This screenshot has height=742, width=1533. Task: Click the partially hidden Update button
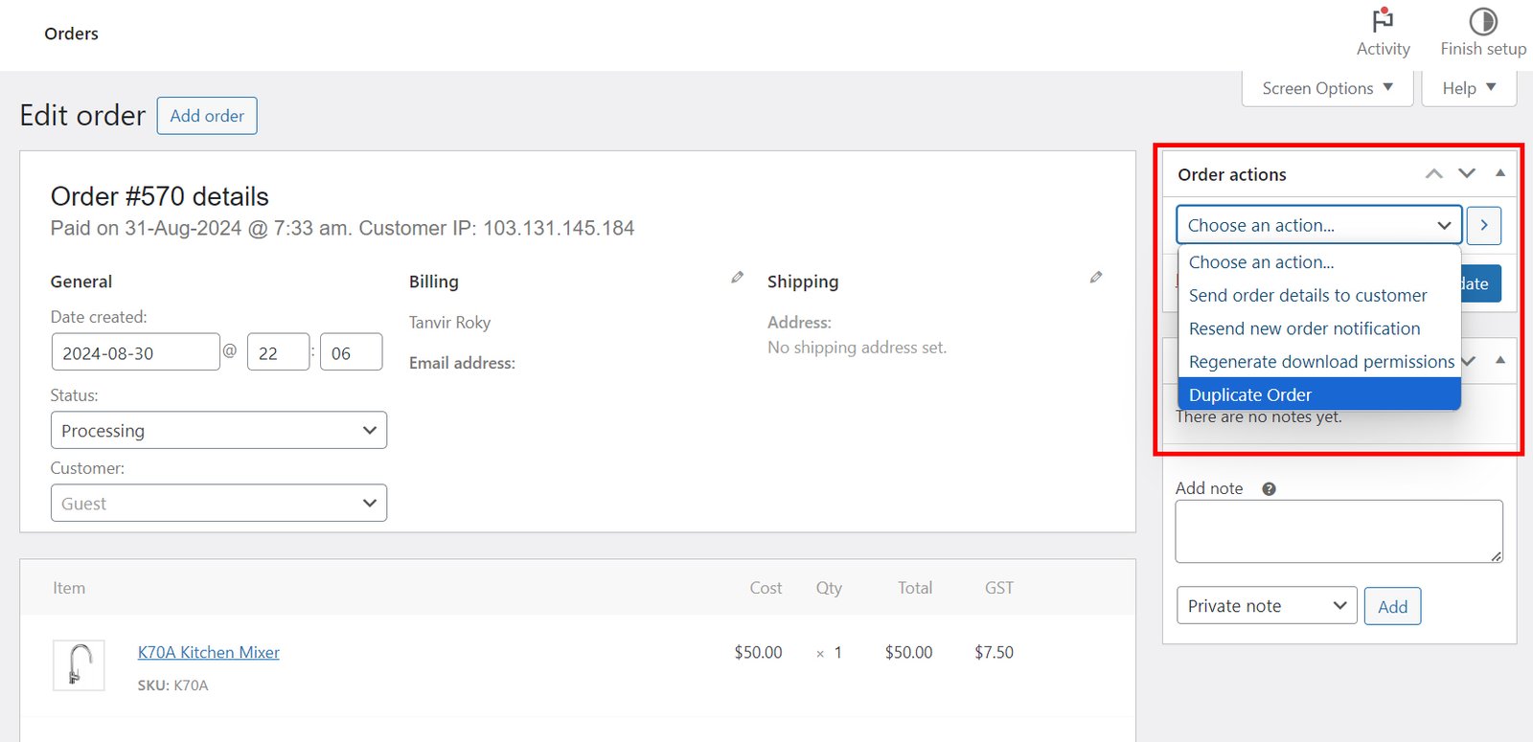1481,283
